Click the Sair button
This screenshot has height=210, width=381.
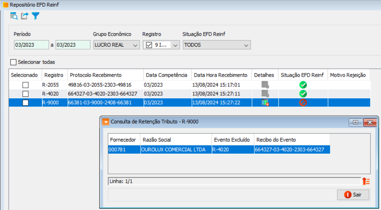[x=353, y=195]
